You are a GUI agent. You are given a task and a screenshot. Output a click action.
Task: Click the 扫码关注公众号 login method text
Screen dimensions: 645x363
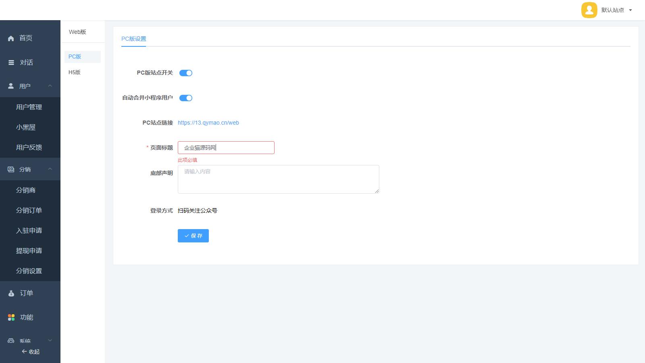pos(198,211)
